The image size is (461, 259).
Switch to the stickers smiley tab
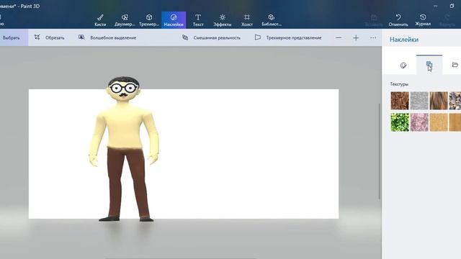point(403,65)
